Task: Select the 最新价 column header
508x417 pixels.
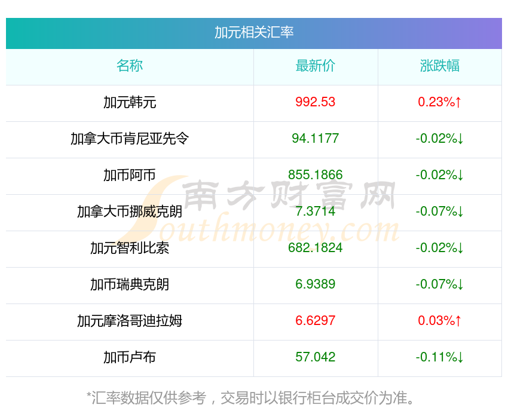Action: coord(315,66)
